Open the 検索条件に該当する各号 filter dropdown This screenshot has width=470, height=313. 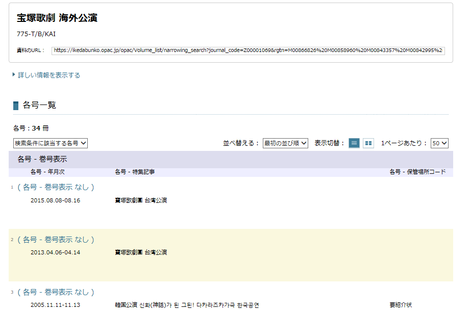[x=51, y=143]
